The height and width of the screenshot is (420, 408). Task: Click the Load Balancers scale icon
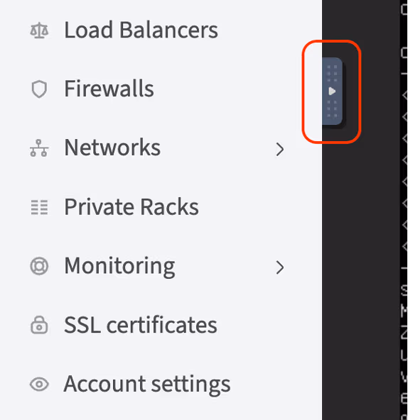[x=39, y=31]
